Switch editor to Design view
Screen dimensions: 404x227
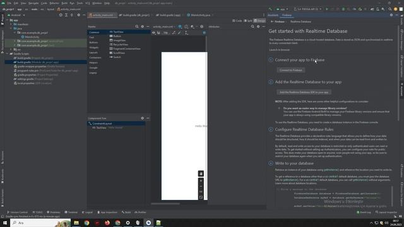click(x=259, y=21)
